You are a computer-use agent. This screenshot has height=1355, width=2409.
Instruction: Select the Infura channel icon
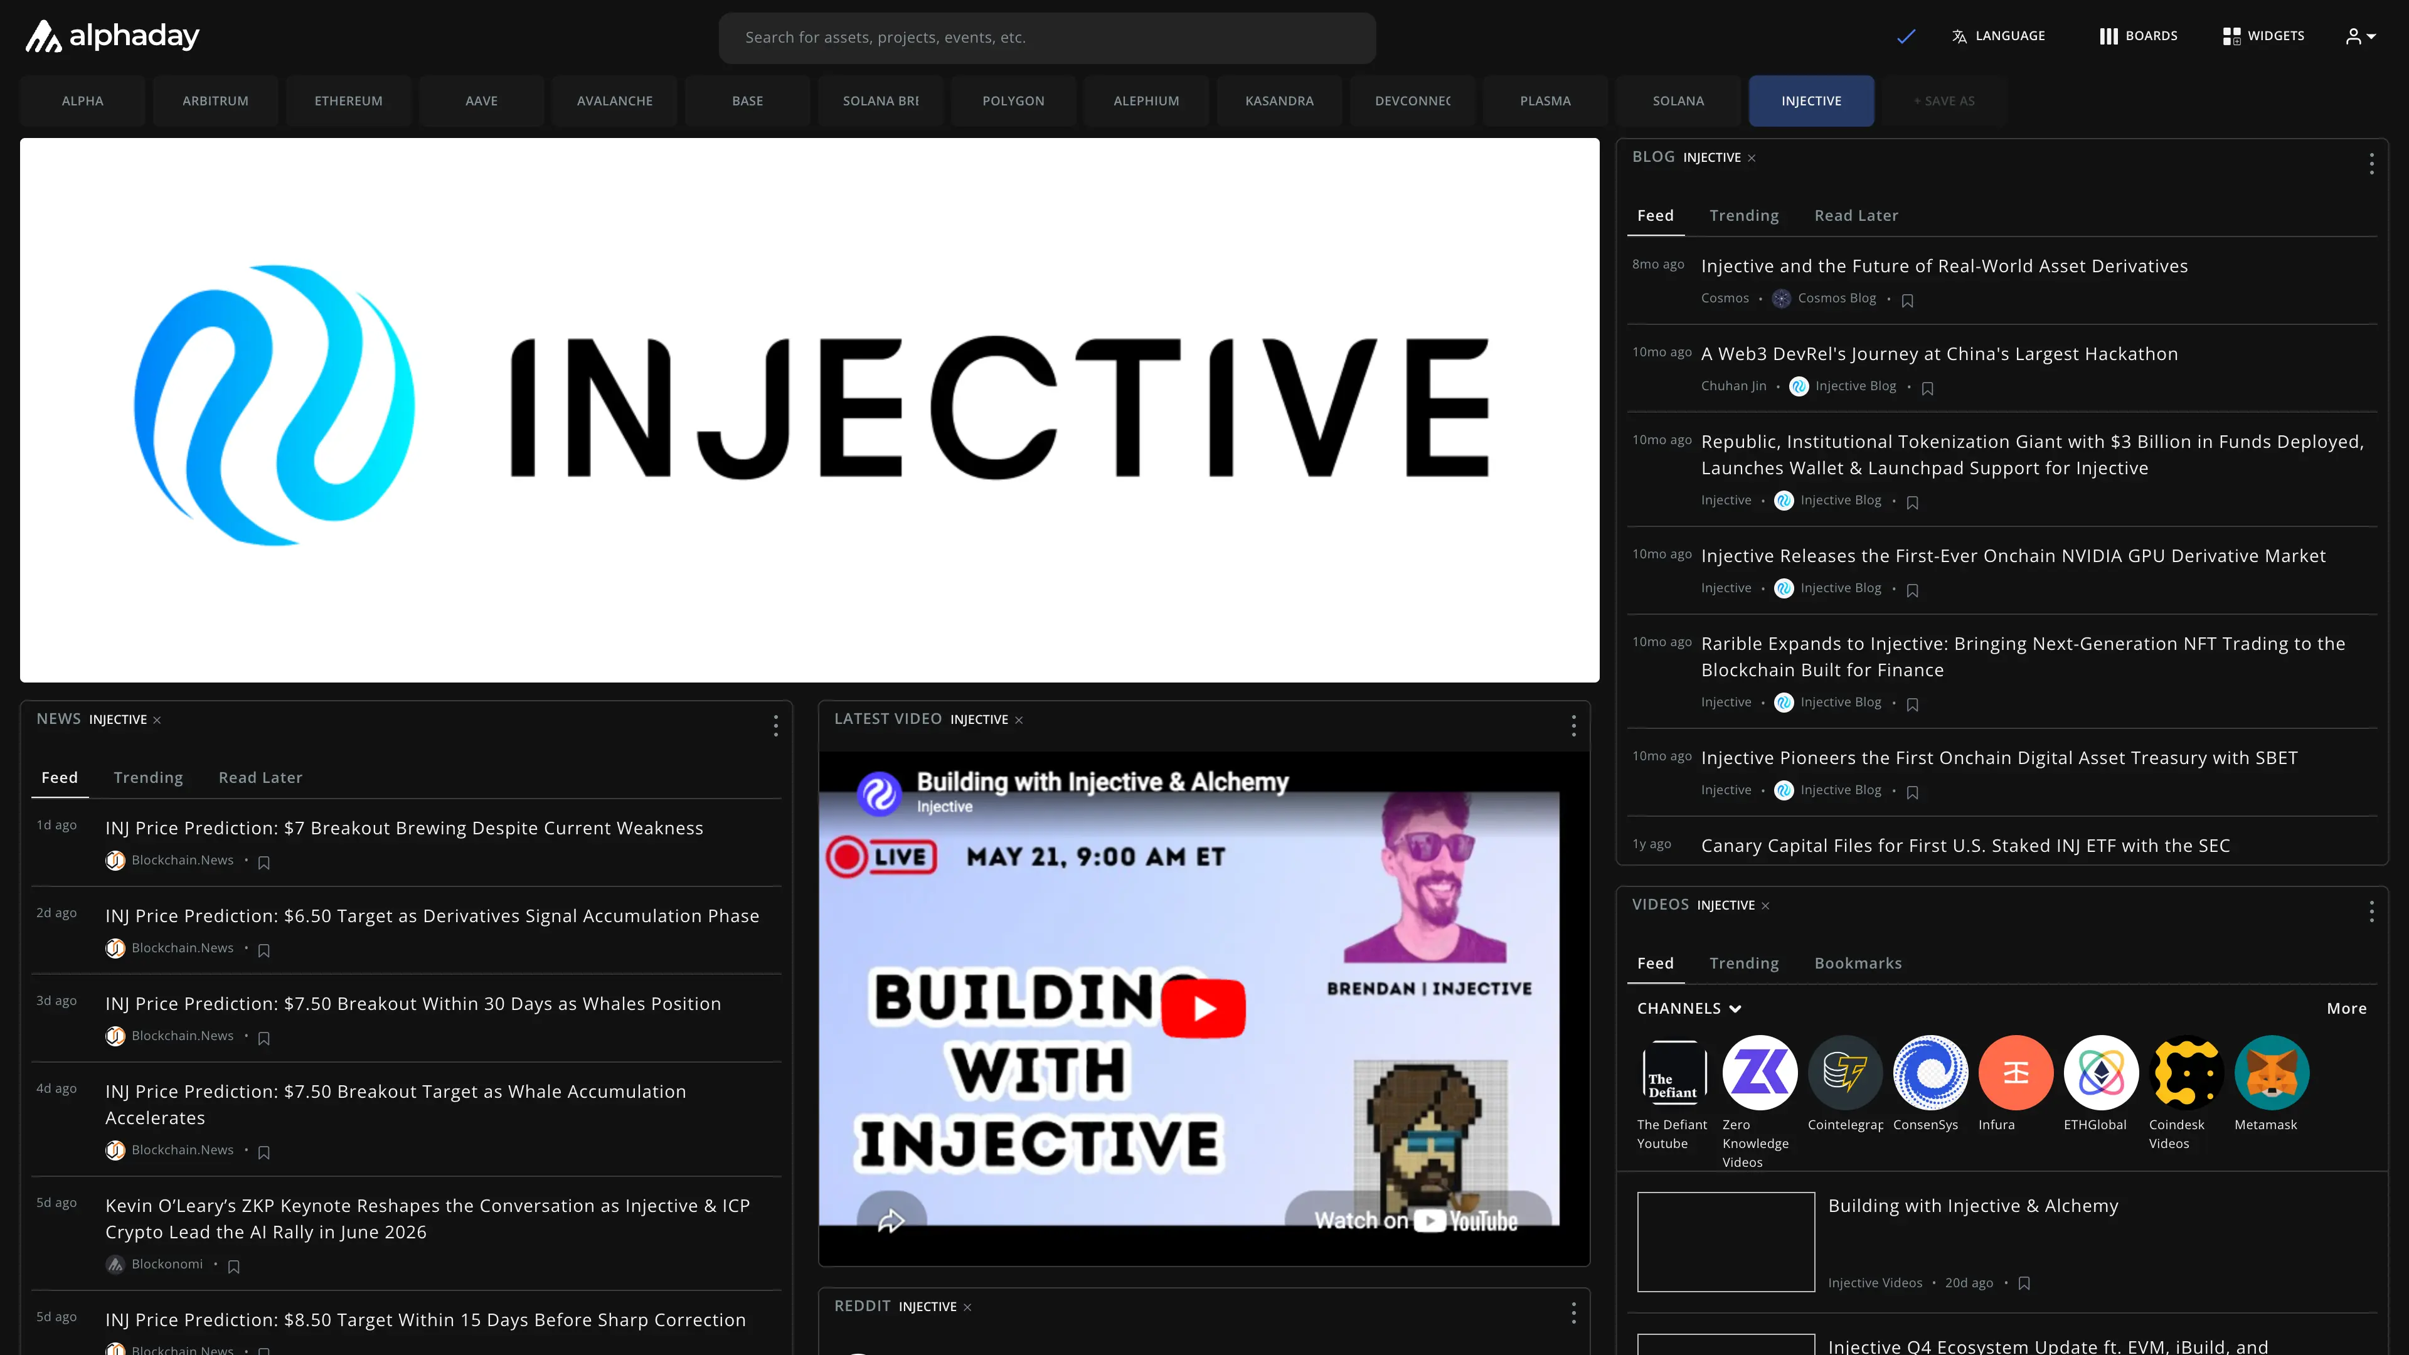pos(2015,1073)
